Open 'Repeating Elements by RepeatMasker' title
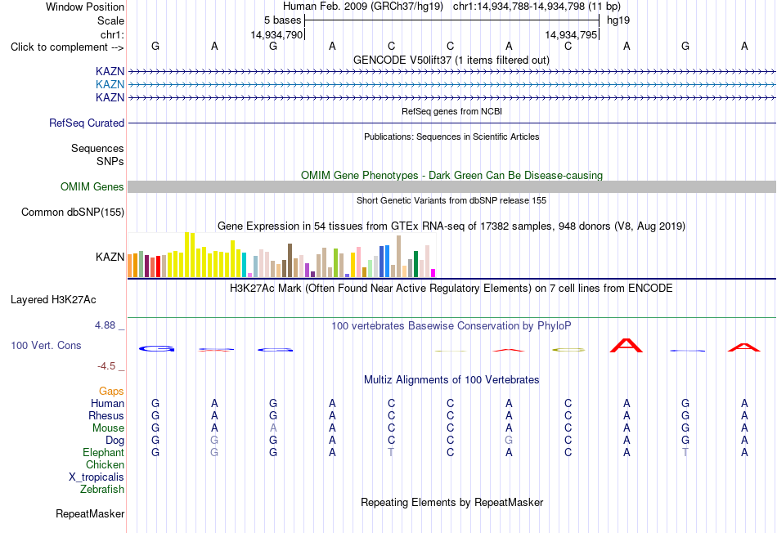777x533 pixels. coord(452,502)
